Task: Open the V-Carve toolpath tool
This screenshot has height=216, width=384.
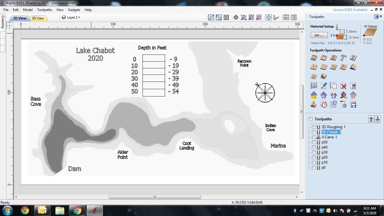Action: click(x=314, y=67)
